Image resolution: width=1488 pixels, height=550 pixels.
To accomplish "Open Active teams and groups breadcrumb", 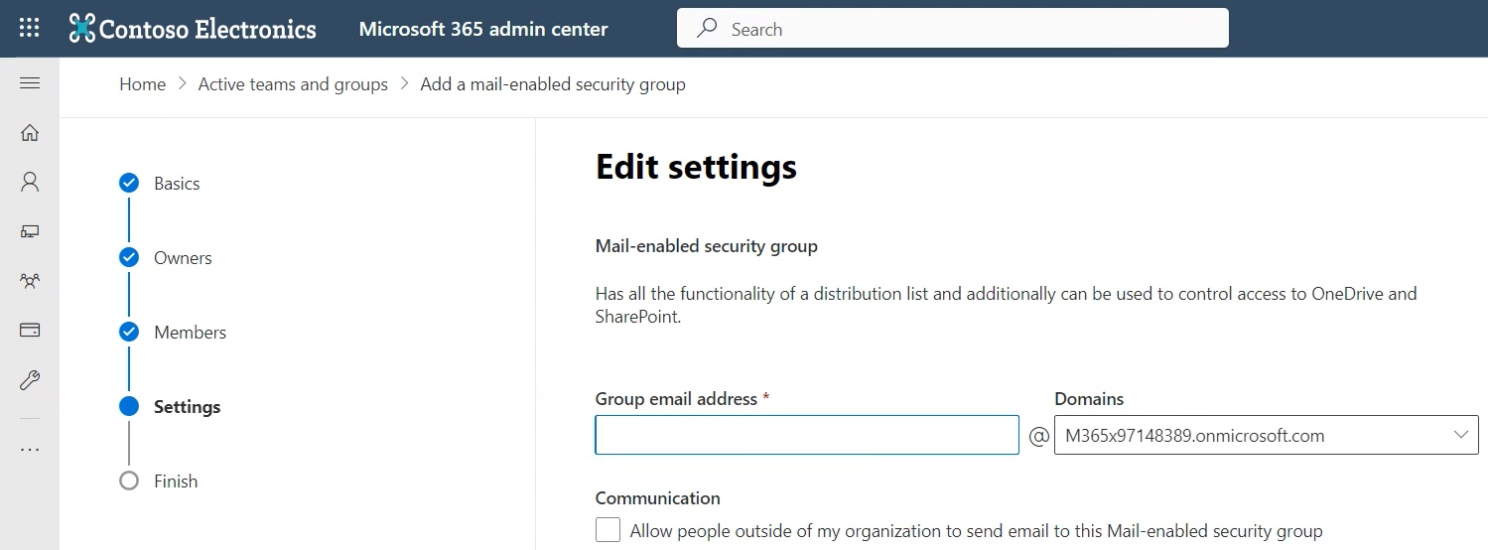I will [x=293, y=84].
